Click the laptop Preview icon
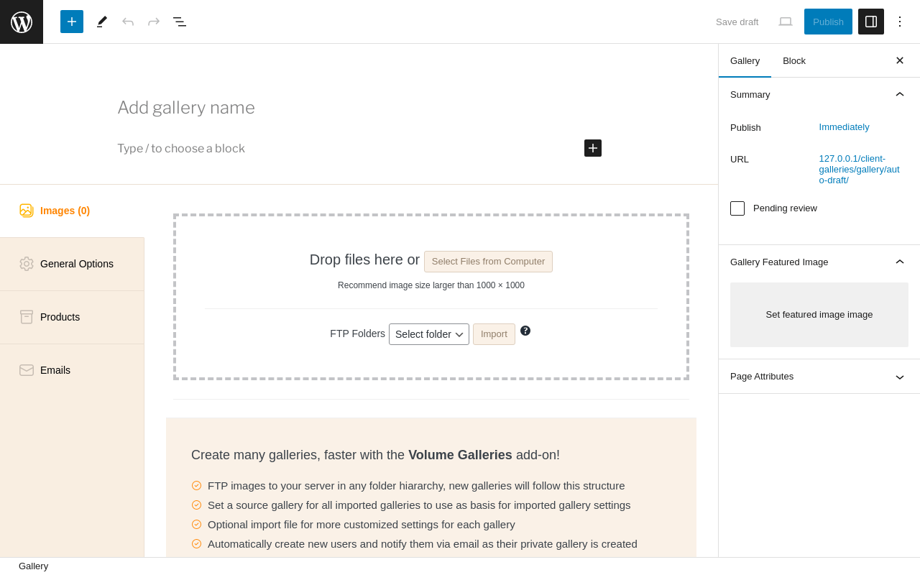920x575 pixels. (786, 22)
